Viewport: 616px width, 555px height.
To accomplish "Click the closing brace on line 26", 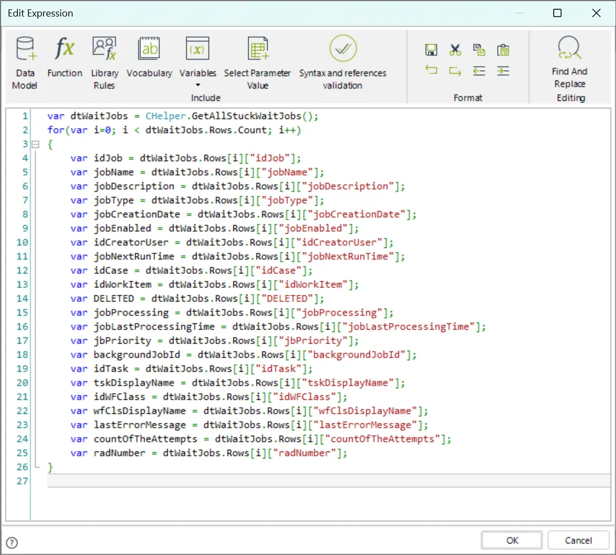I will point(50,467).
